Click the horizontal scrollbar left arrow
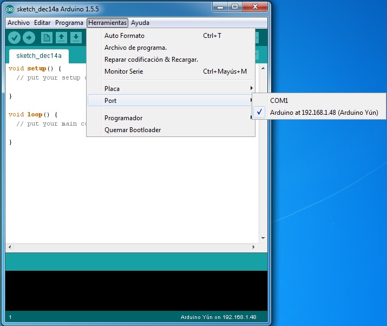 [10, 247]
